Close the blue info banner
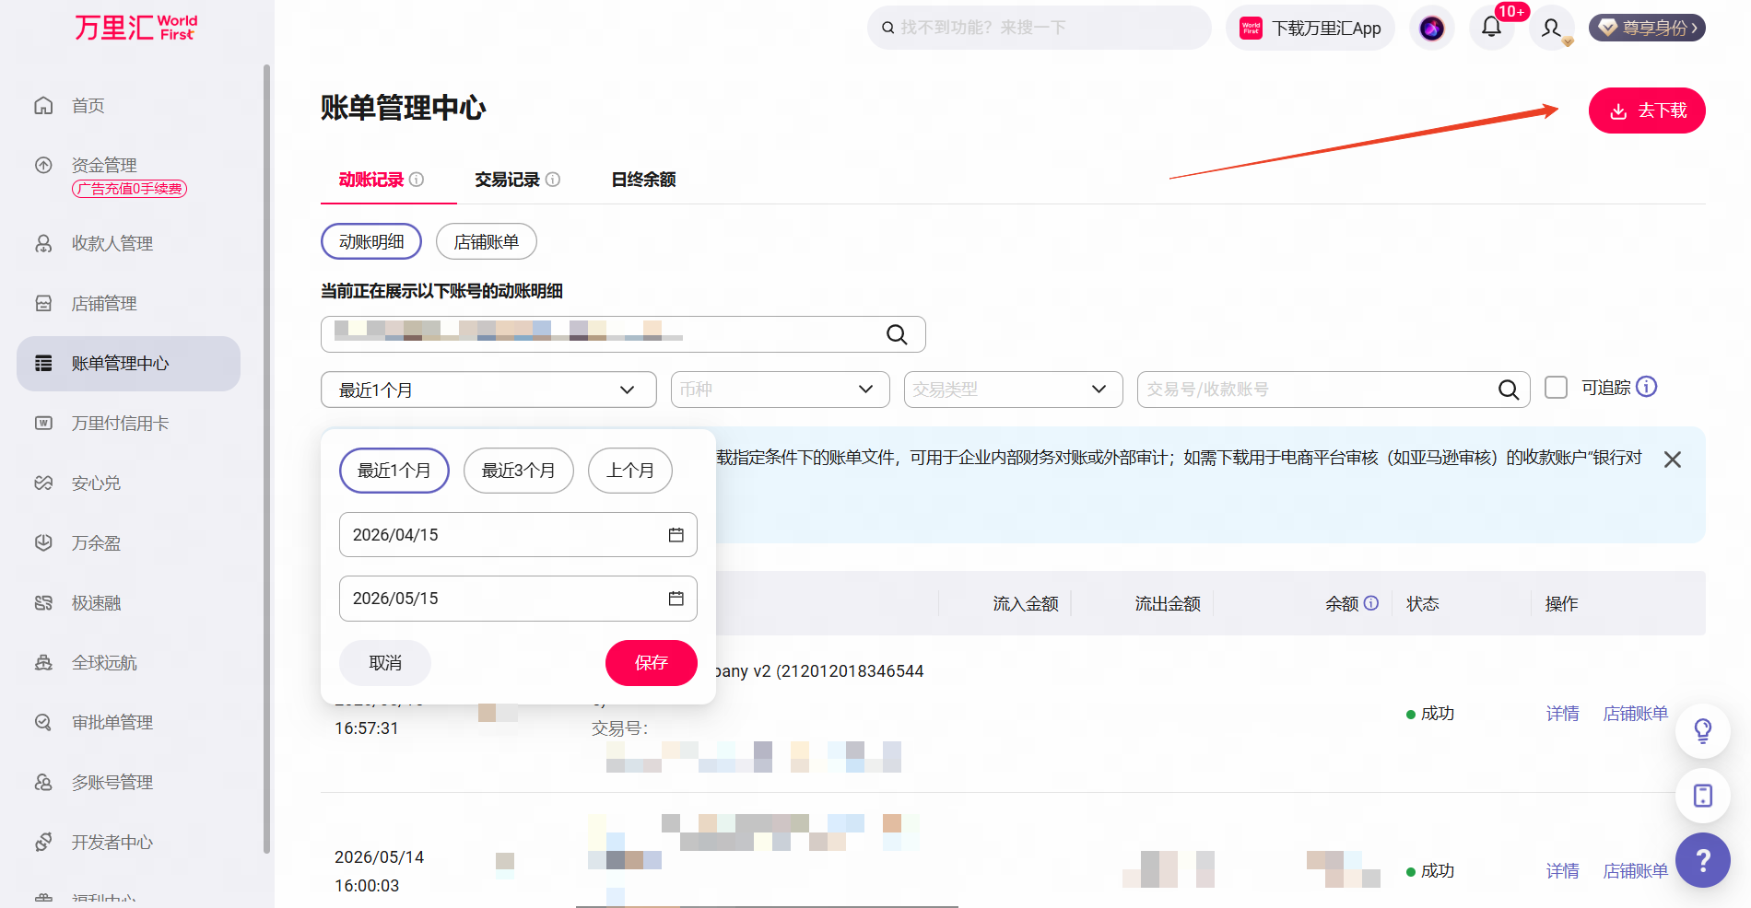The image size is (1751, 908). (1673, 460)
